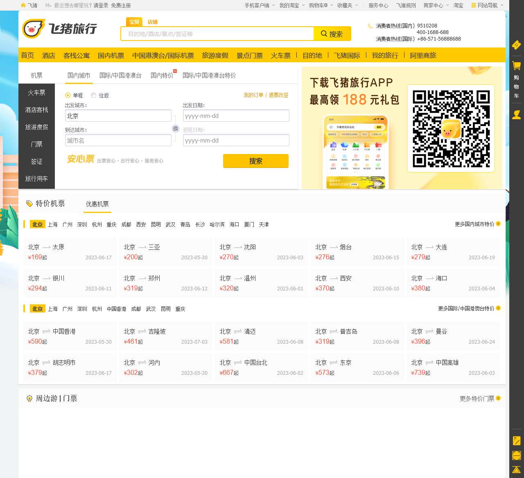Viewport: 524px width, 478px height.
Task: Click the arrow beside 更多国内城市特价
Action: point(498,224)
